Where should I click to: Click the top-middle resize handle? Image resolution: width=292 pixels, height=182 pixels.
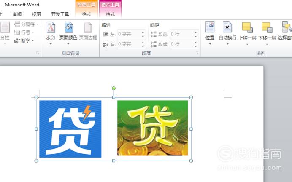coord(114,97)
